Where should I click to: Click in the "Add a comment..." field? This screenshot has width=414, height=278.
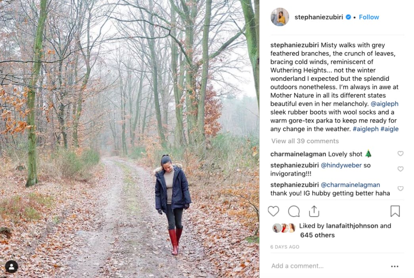325,266
